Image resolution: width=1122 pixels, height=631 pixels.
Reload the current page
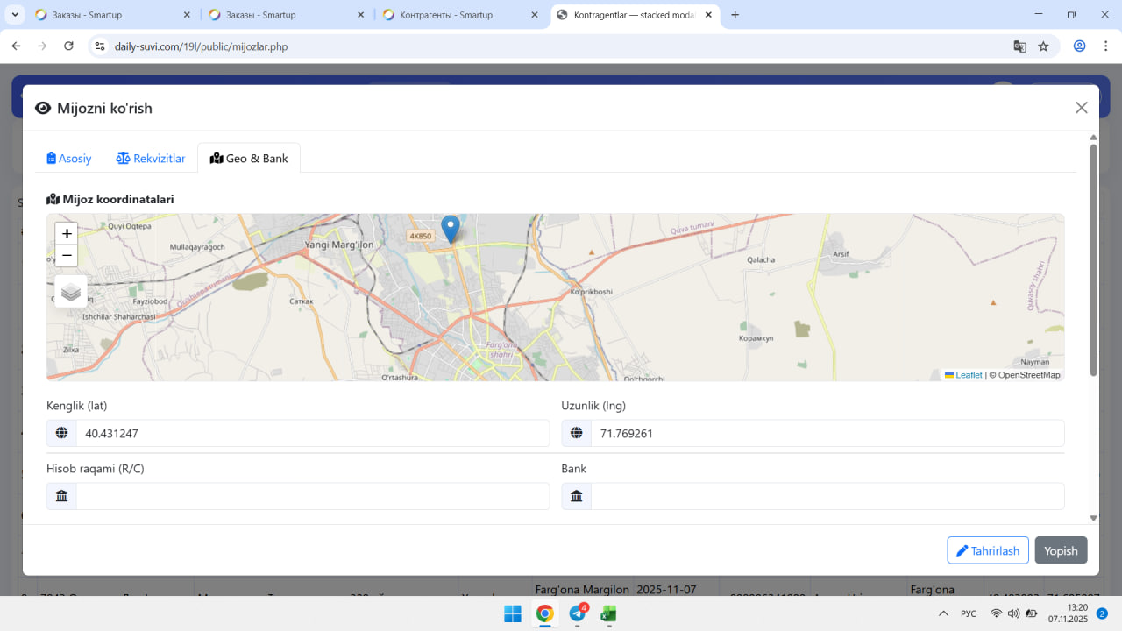point(69,46)
